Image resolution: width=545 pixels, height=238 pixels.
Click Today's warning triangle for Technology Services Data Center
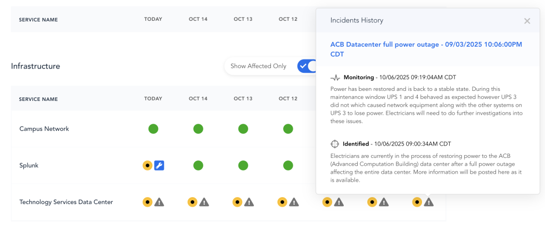pos(159,202)
